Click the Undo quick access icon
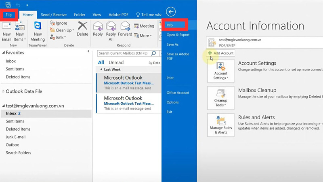 pos(18,5)
